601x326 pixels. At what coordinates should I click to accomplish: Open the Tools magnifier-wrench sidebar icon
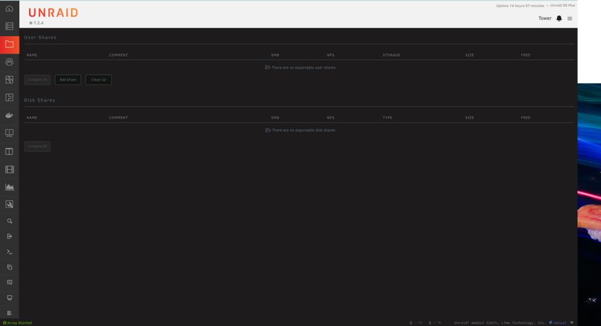coord(9,205)
